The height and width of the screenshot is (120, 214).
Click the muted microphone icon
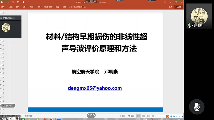point(197,106)
